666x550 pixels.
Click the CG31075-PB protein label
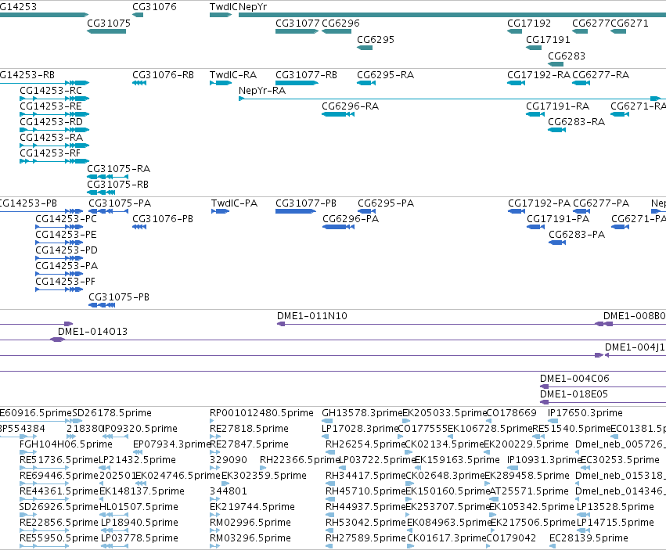click(119, 297)
